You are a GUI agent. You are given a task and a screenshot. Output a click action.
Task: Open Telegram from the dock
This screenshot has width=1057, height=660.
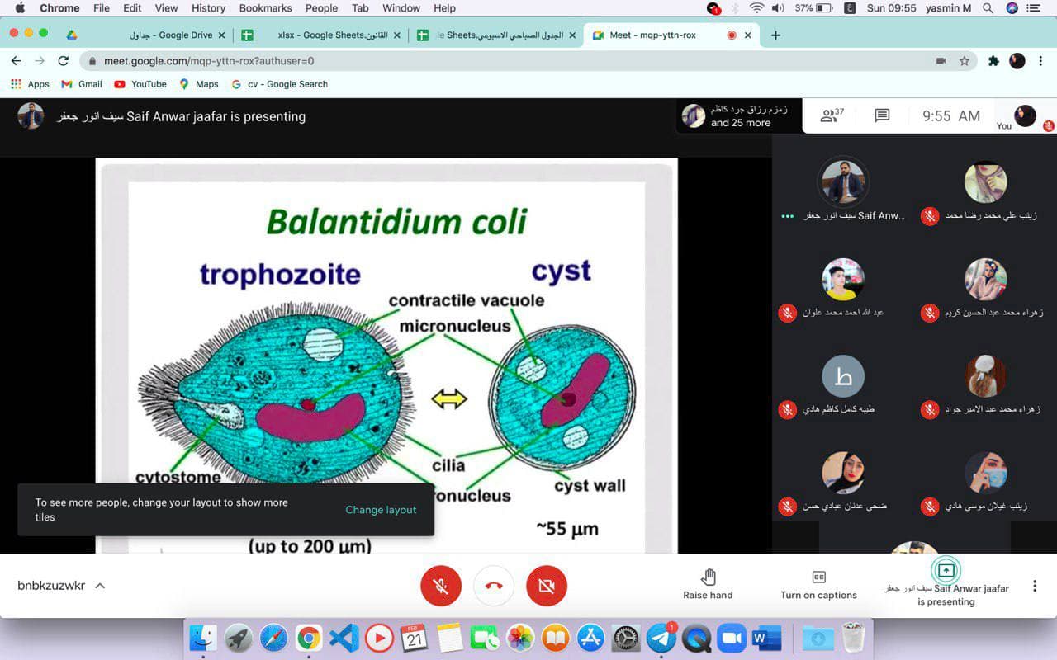(661, 639)
